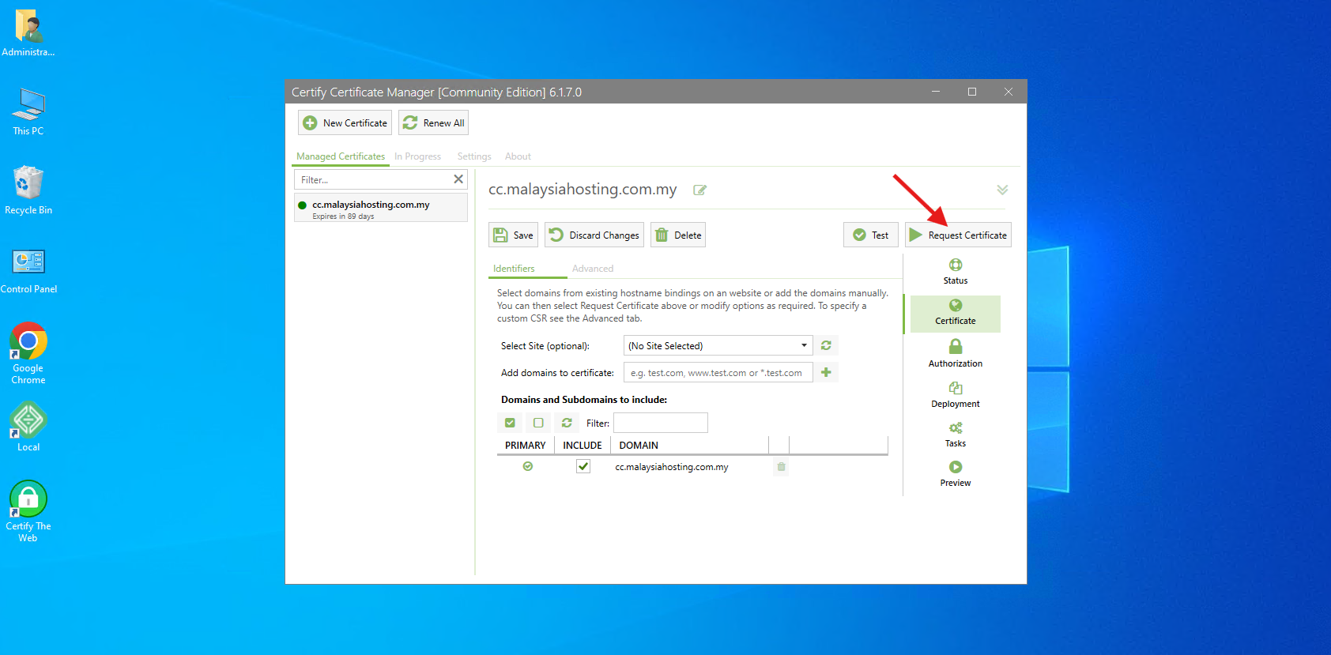Click Request Certificate
Viewport: 1331px width, 655px height.
point(958,235)
